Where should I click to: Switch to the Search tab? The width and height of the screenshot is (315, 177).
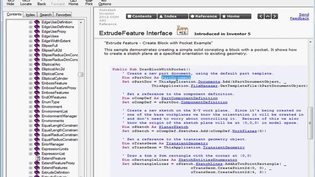point(46,15)
